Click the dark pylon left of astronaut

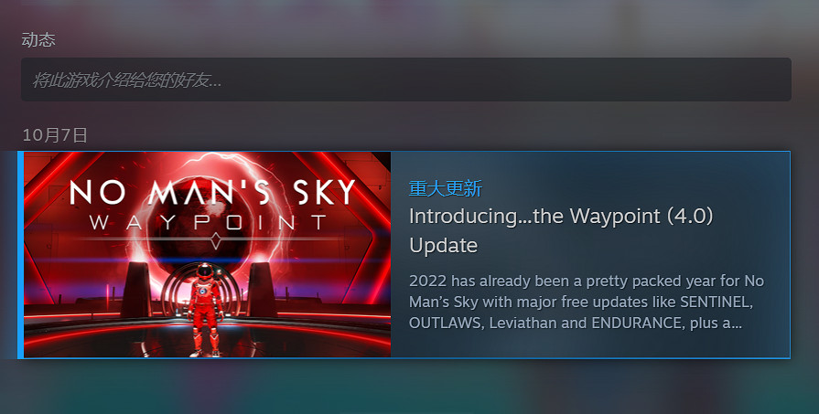point(137,290)
